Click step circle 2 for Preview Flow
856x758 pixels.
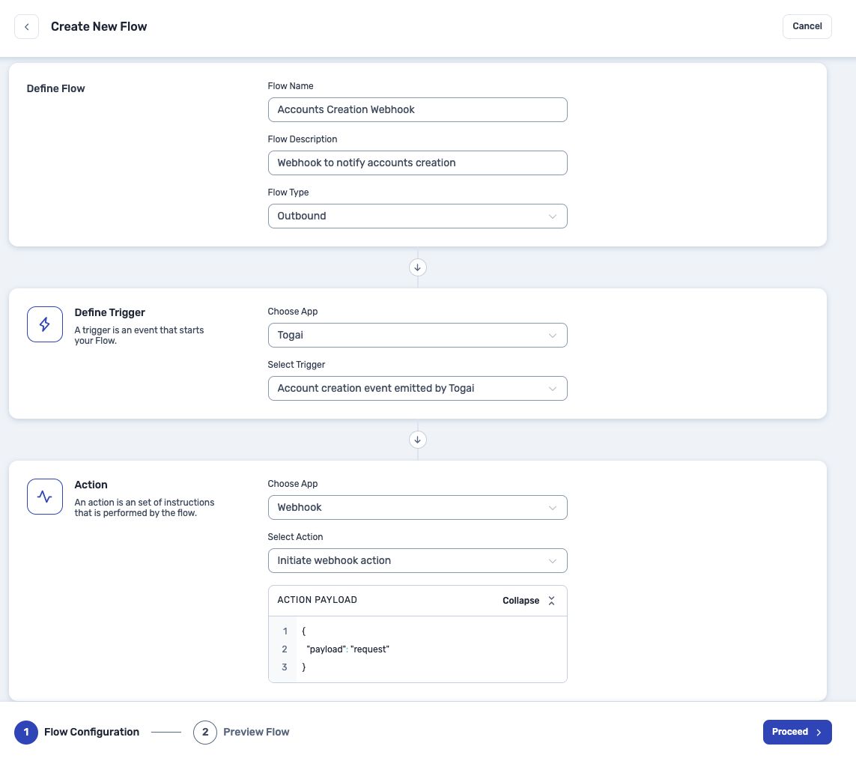tap(205, 732)
